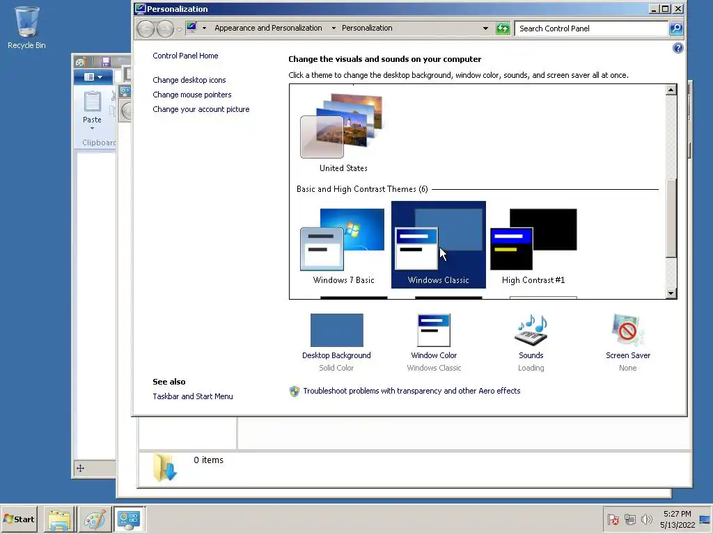Viewport: 713px width, 534px height.
Task: Click the shield icon beside Troubleshoot link
Action: 295,391
